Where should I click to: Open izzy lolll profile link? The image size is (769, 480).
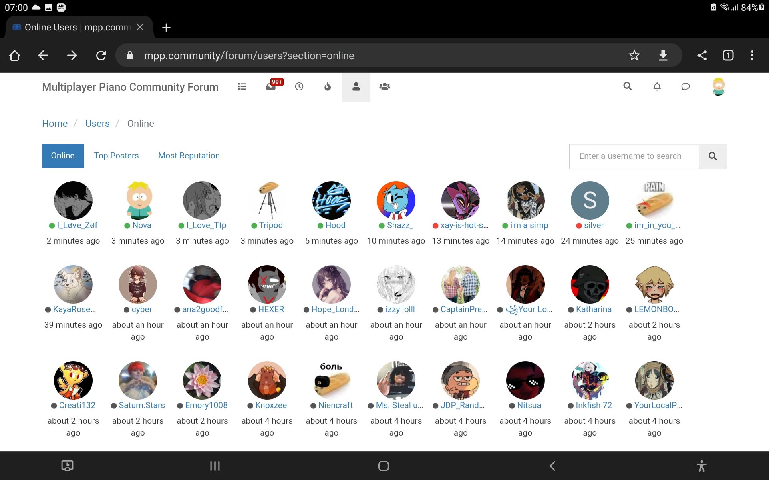point(400,309)
